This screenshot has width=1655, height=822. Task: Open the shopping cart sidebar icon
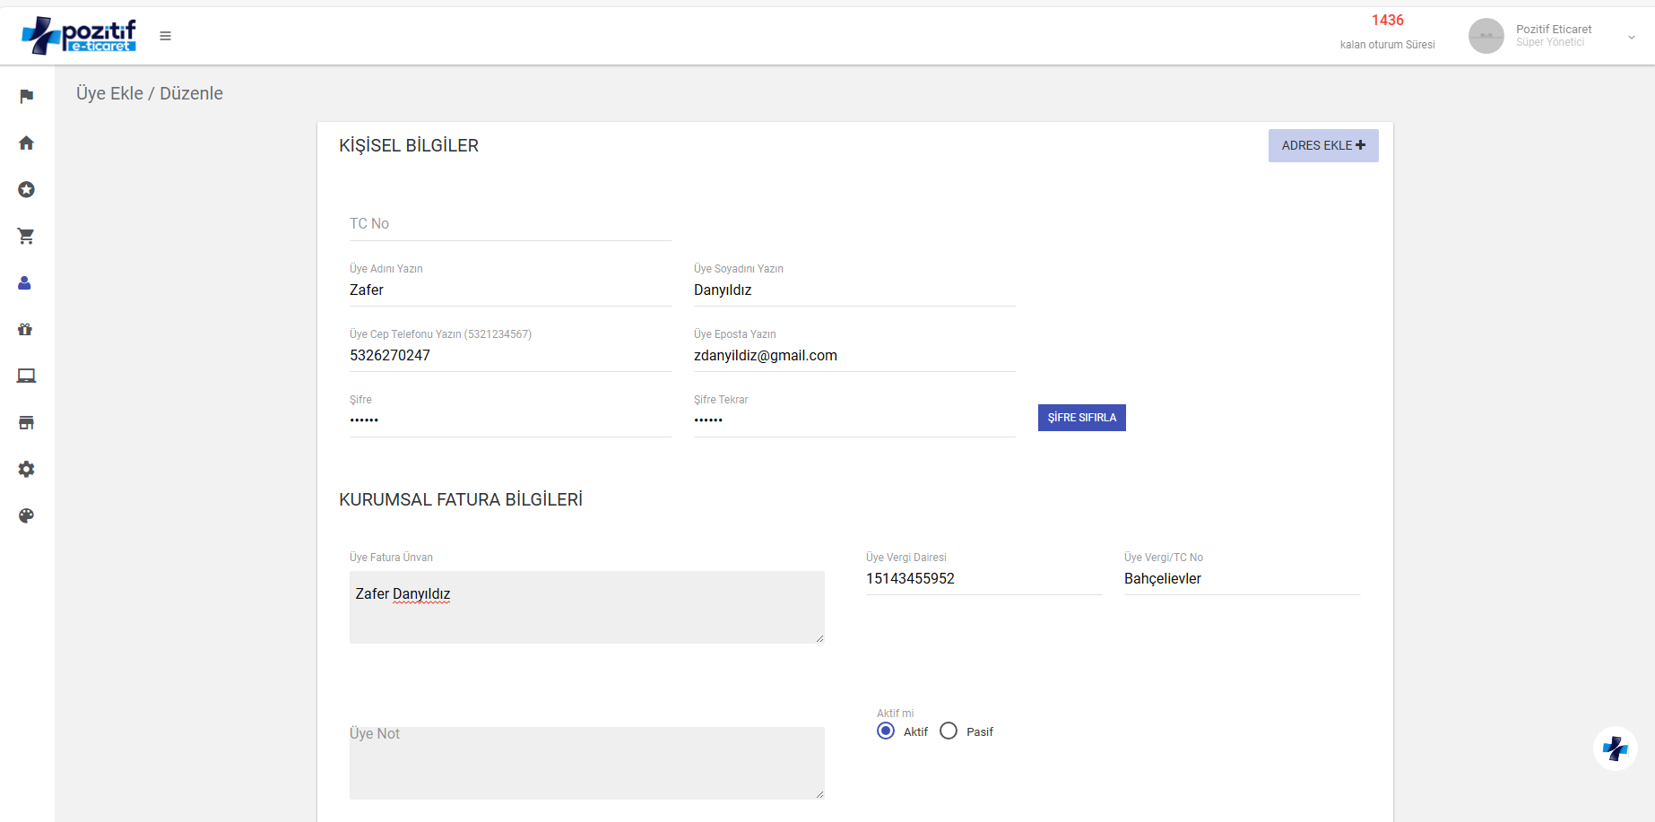click(x=26, y=237)
